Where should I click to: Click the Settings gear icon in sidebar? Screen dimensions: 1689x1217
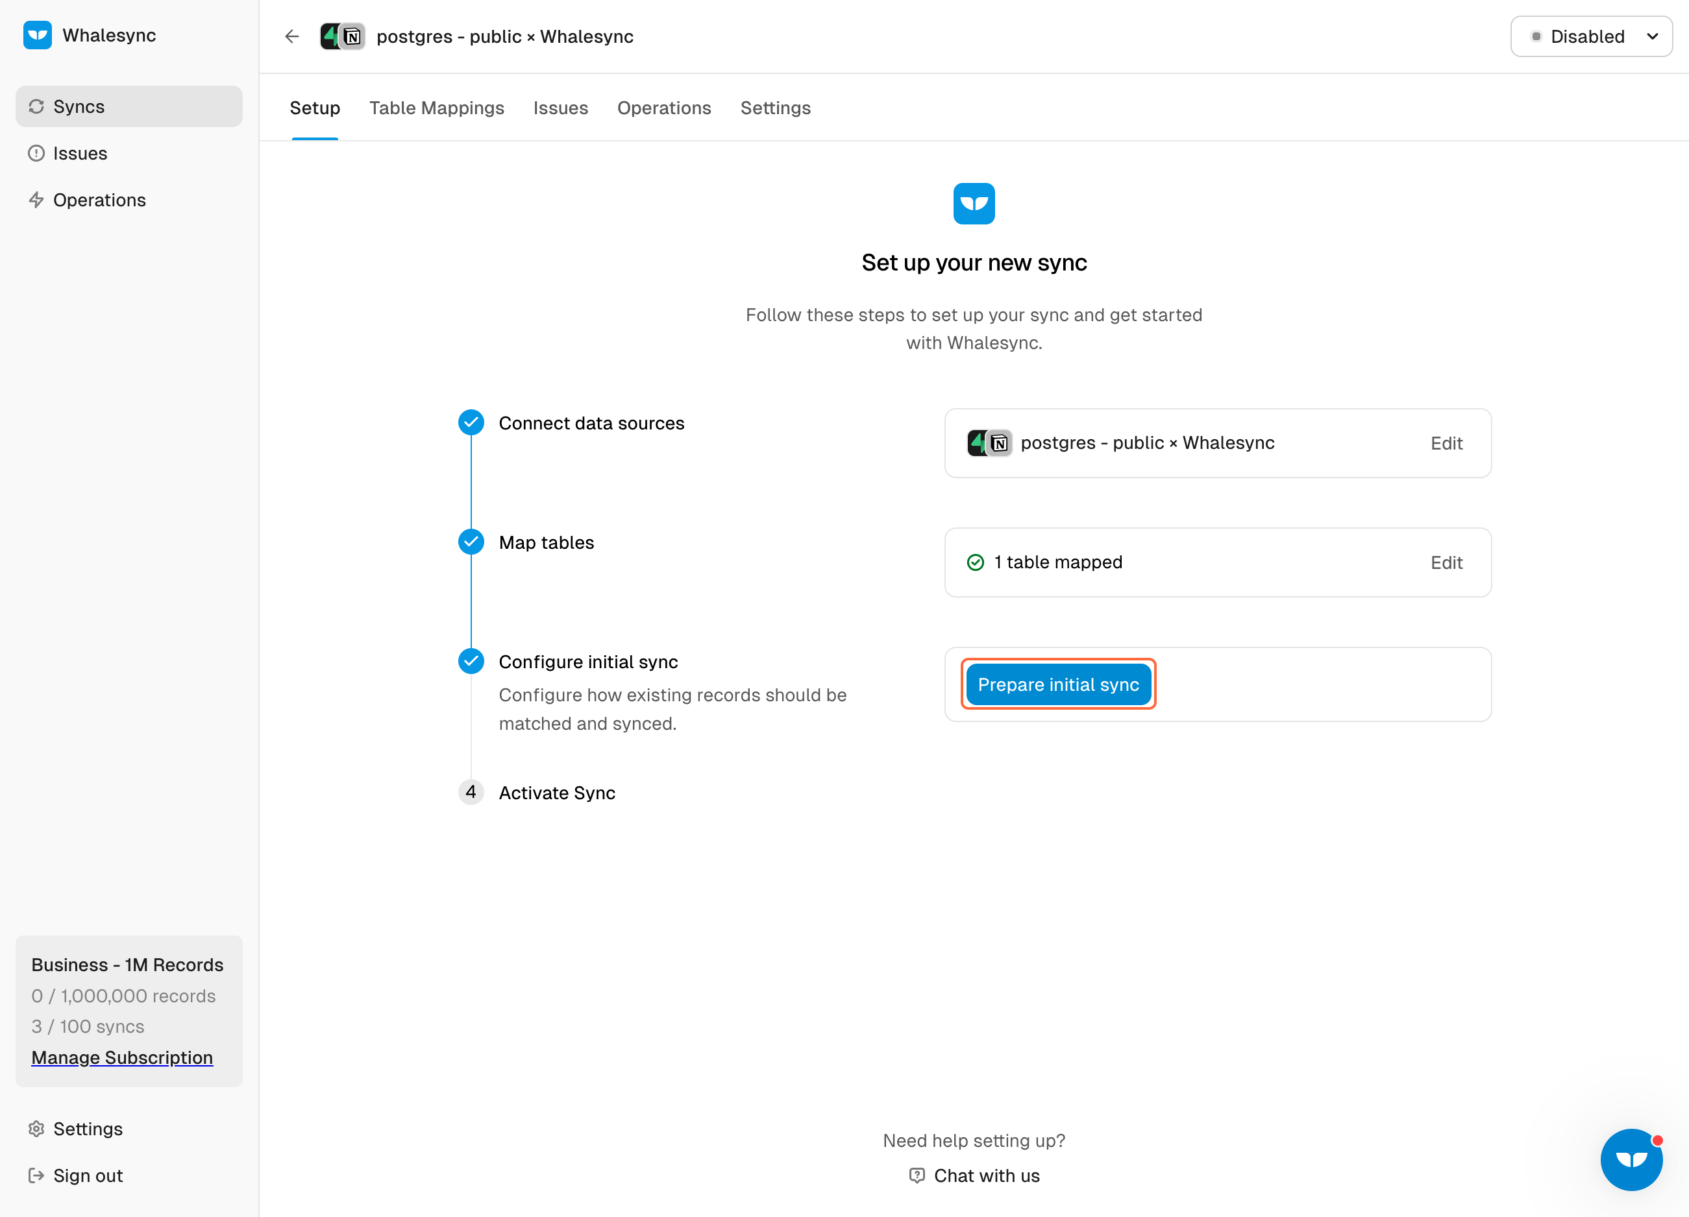pos(36,1129)
